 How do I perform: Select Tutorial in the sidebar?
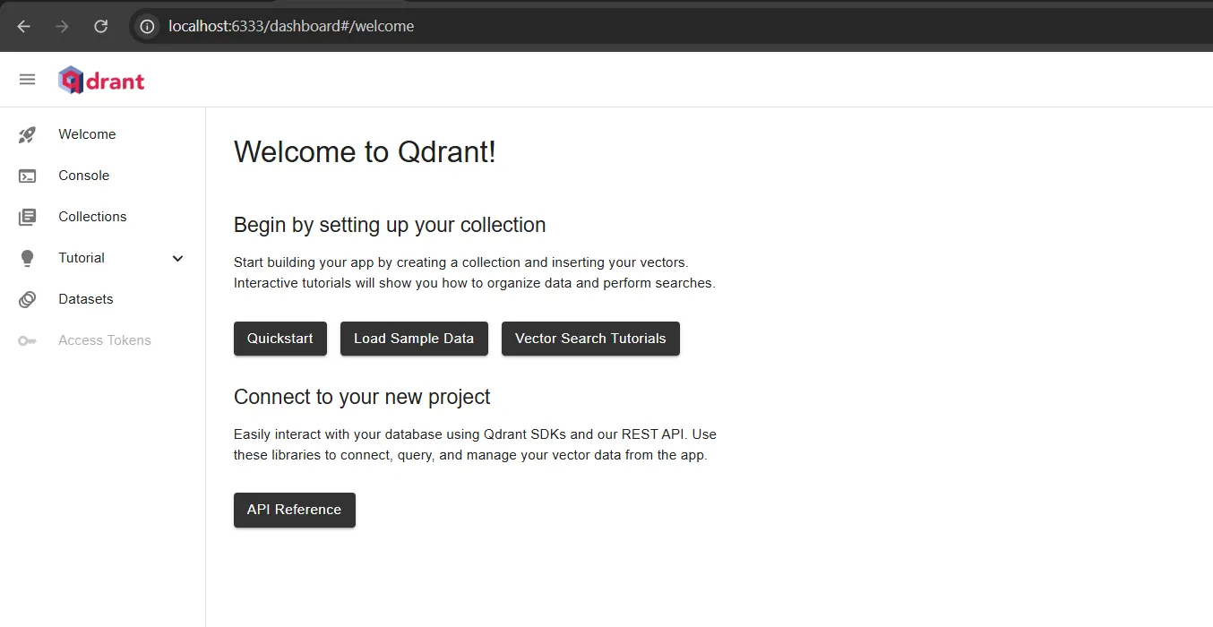[103, 258]
